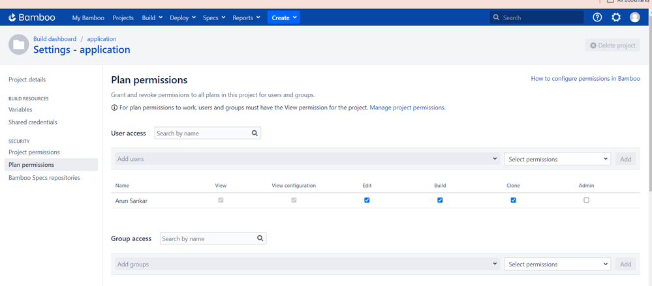Open the Add users dropdown
This screenshot has width=652, height=286.
(x=307, y=158)
